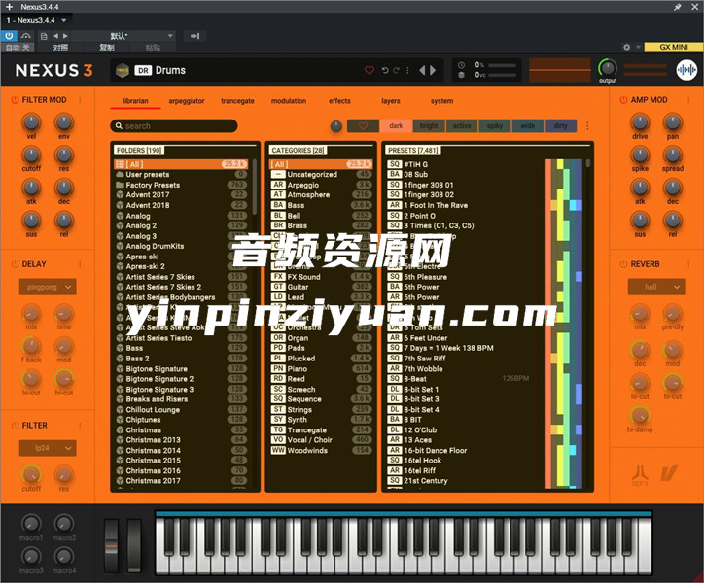
Task: Toggle the bright tag filter
Action: (429, 126)
